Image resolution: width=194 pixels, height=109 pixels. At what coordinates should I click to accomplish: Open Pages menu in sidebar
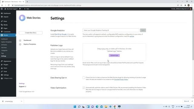pos(5,28)
